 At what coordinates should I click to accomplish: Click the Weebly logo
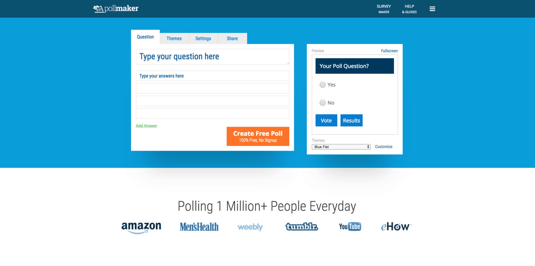pyautogui.click(x=250, y=227)
